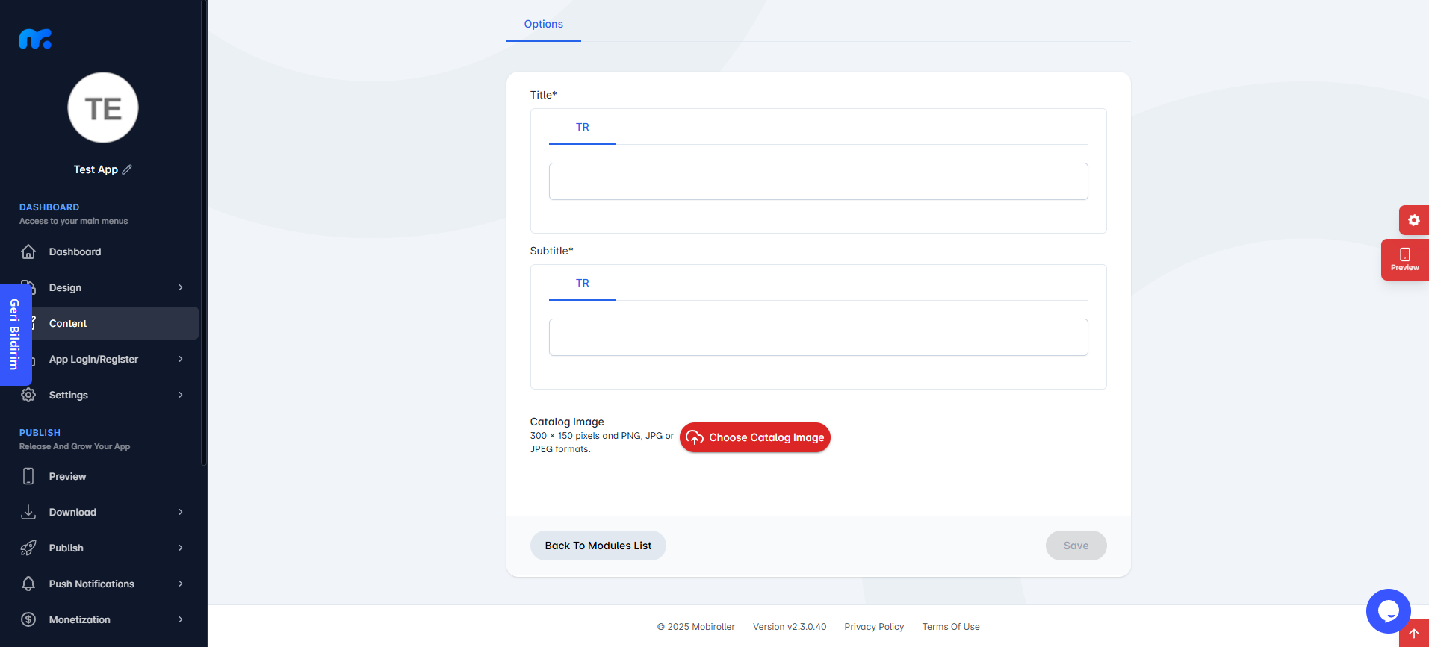
Task: Click the Test App name text
Action: point(96,169)
